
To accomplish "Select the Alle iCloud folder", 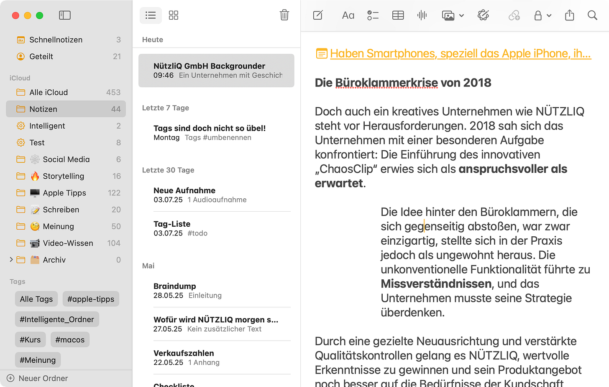I will [x=66, y=92].
